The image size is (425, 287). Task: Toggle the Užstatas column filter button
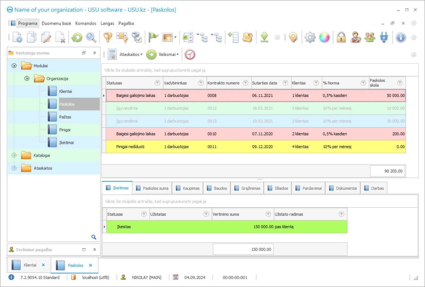(206, 214)
